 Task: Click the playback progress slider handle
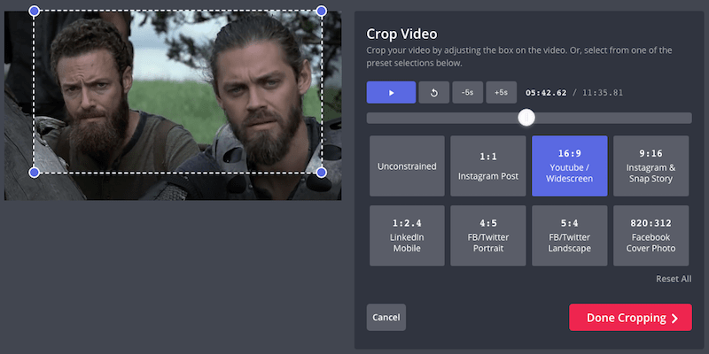click(x=526, y=118)
